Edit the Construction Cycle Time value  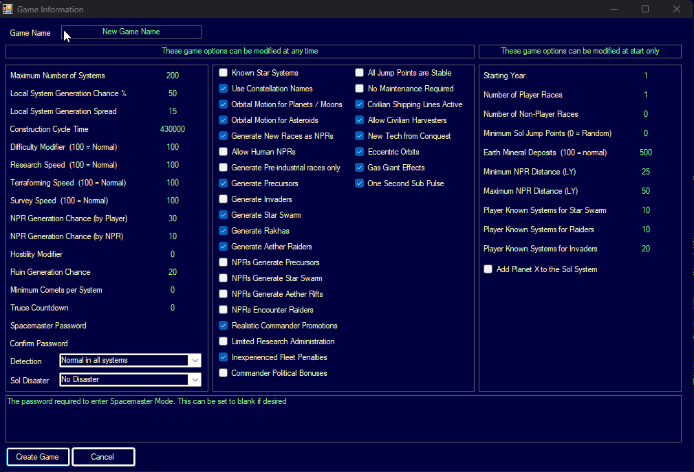[x=172, y=129]
